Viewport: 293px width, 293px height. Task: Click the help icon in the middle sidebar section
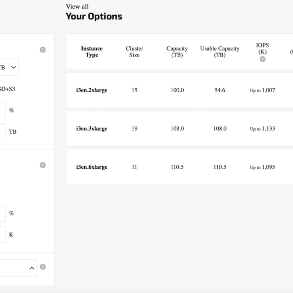click(x=43, y=165)
